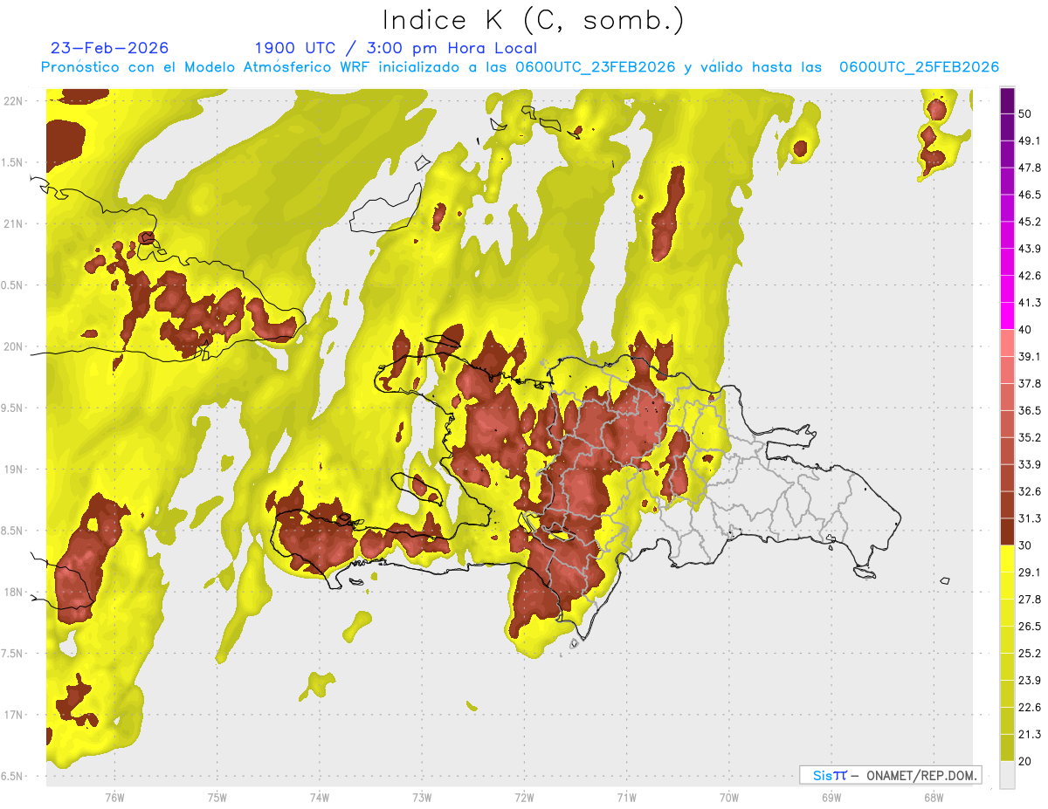Click the latitude label "19N"
Viewport: 1048px width, 809px height.
click(14, 470)
